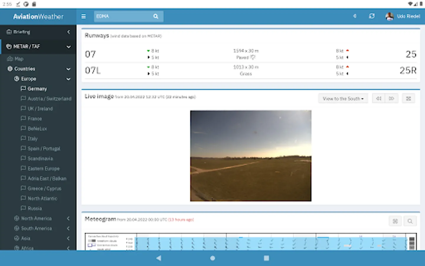Open the Map menu item
Image resolution: width=425 pixels, height=266 pixels.
[x=19, y=59]
